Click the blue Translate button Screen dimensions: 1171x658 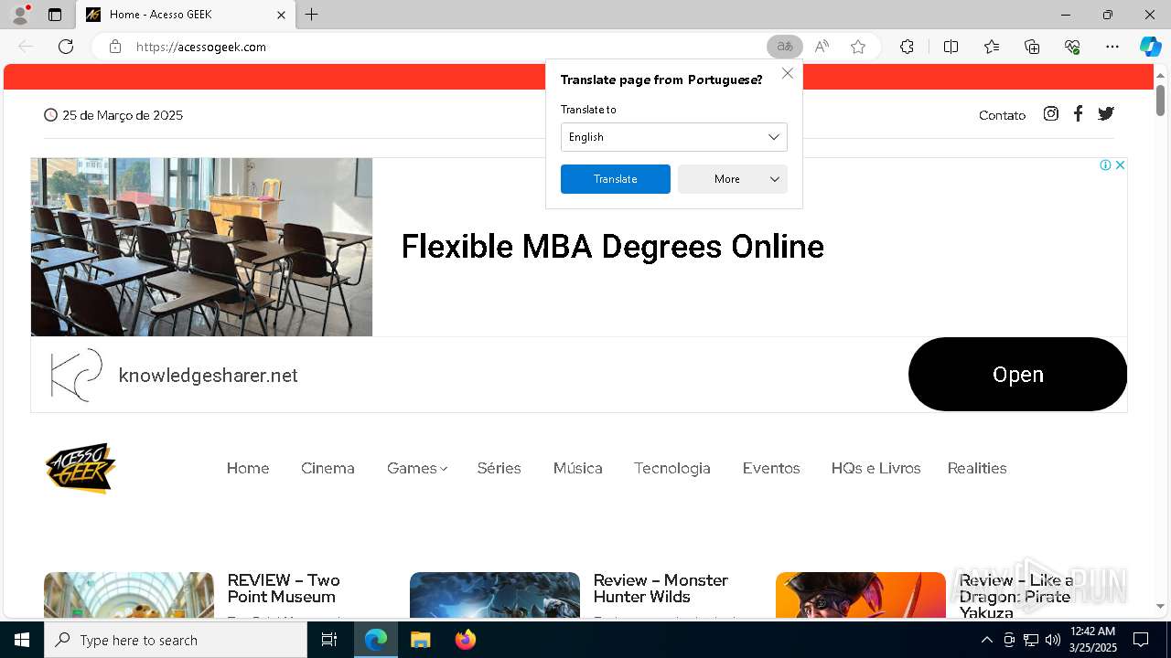[616, 179]
